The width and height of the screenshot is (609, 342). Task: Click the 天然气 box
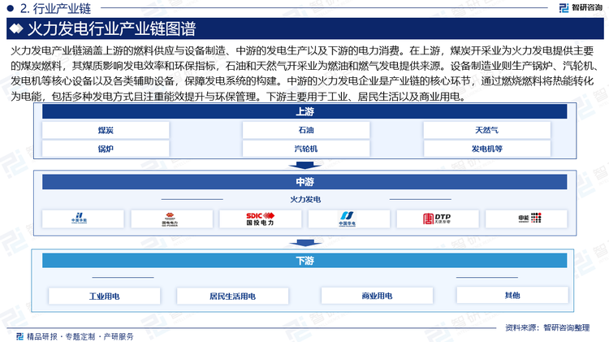click(x=487, y=130)
